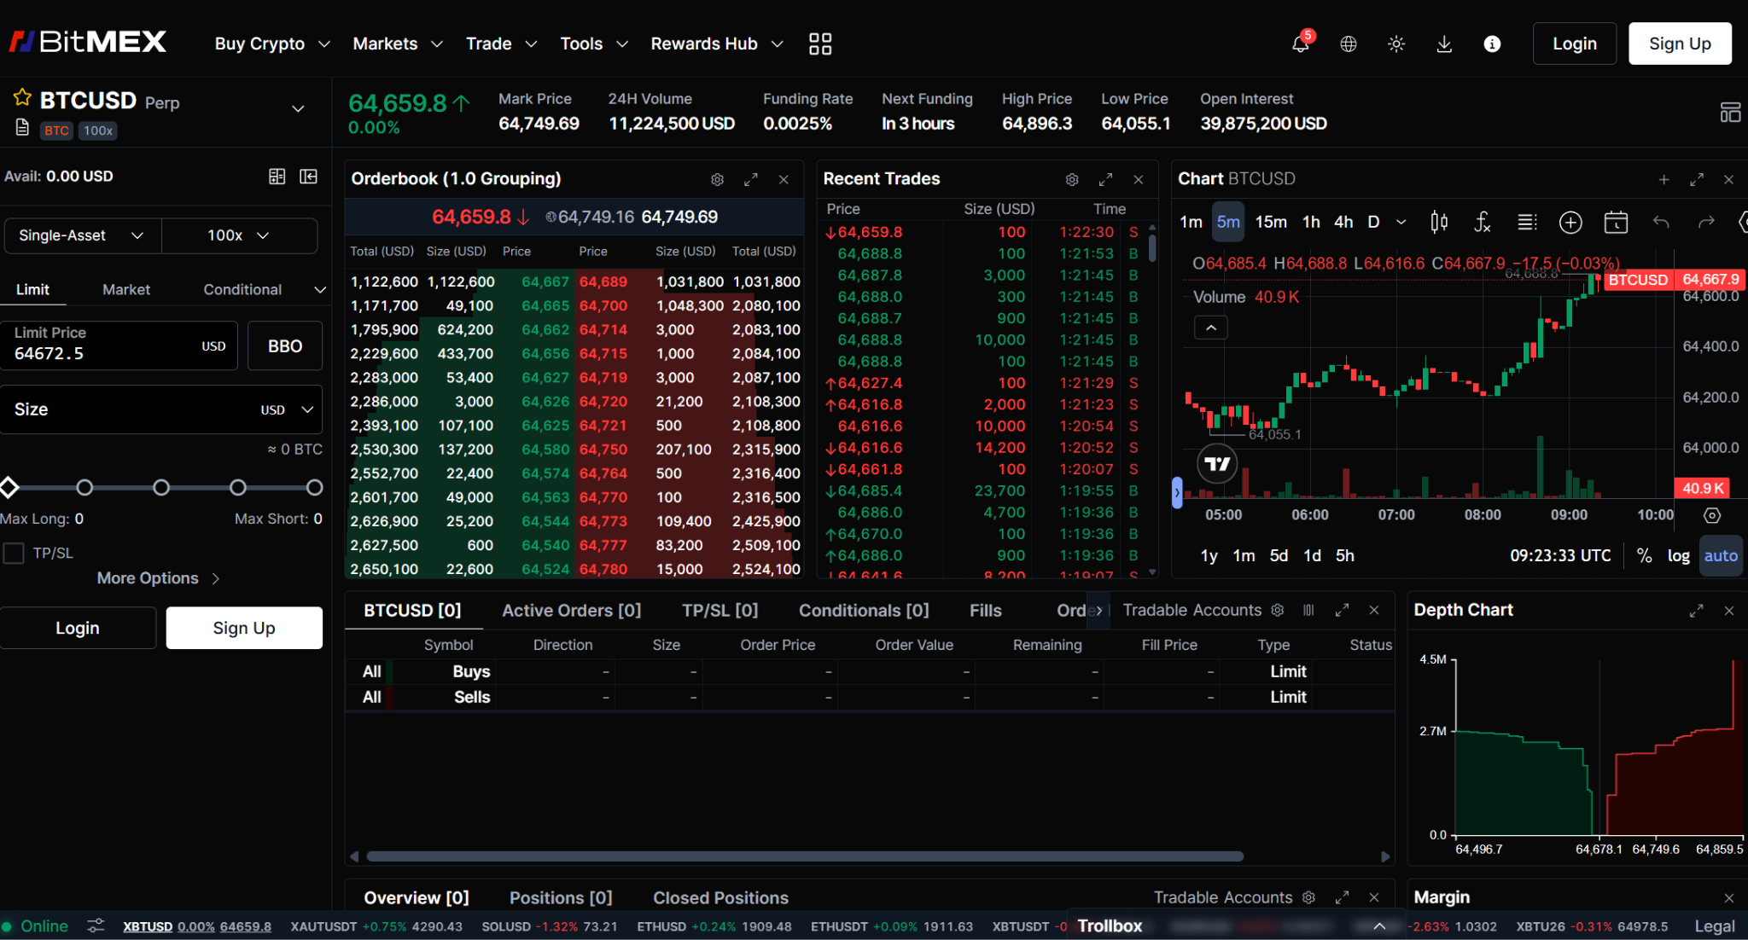This screenshot has height=940, width=1748.
Task: Open Orderbook settings gear
Action: [x=717, y=179]
